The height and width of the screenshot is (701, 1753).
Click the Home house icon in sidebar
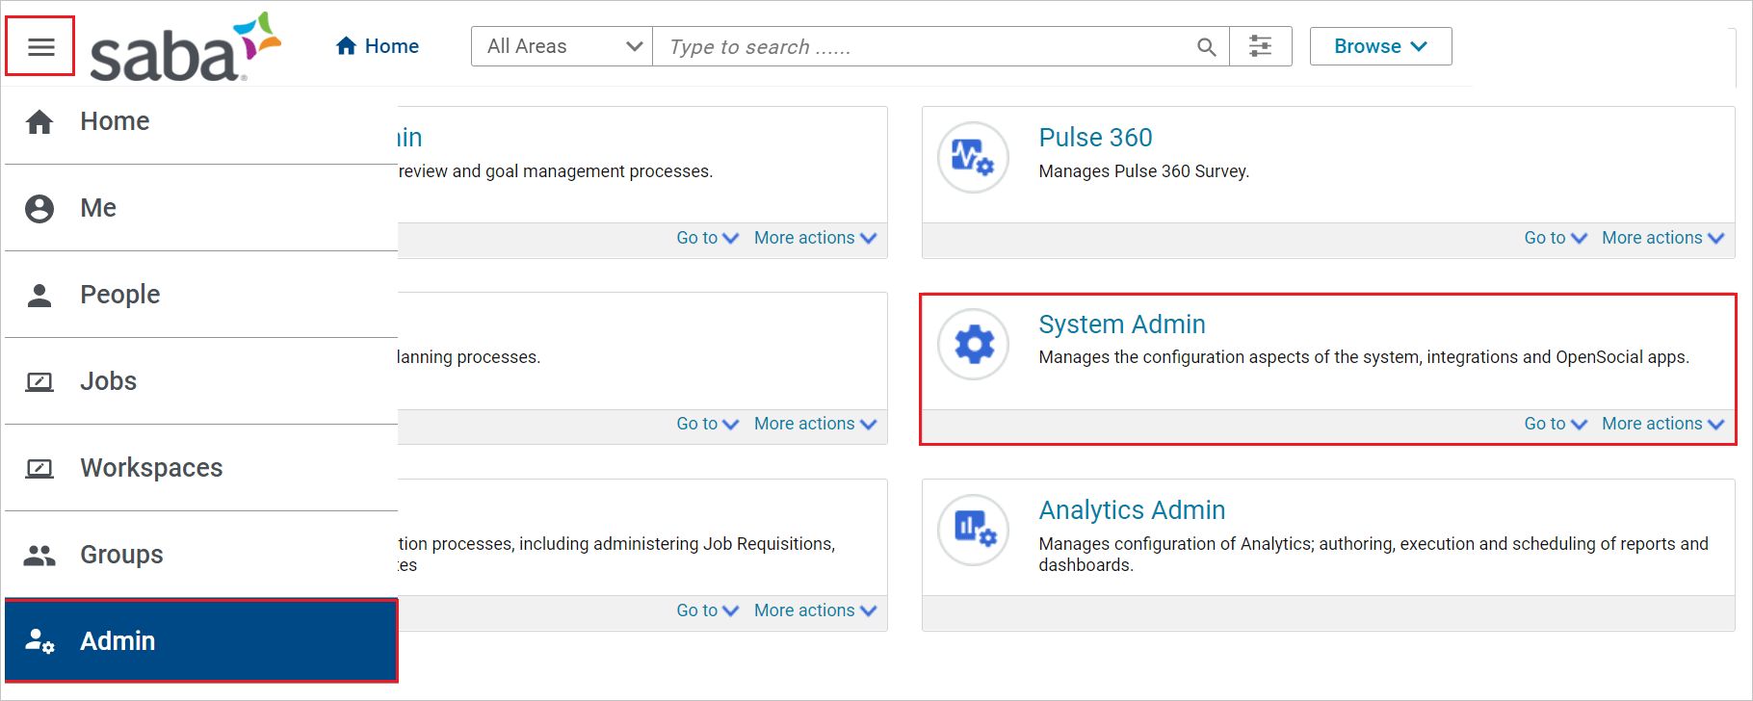coord(39,122)
